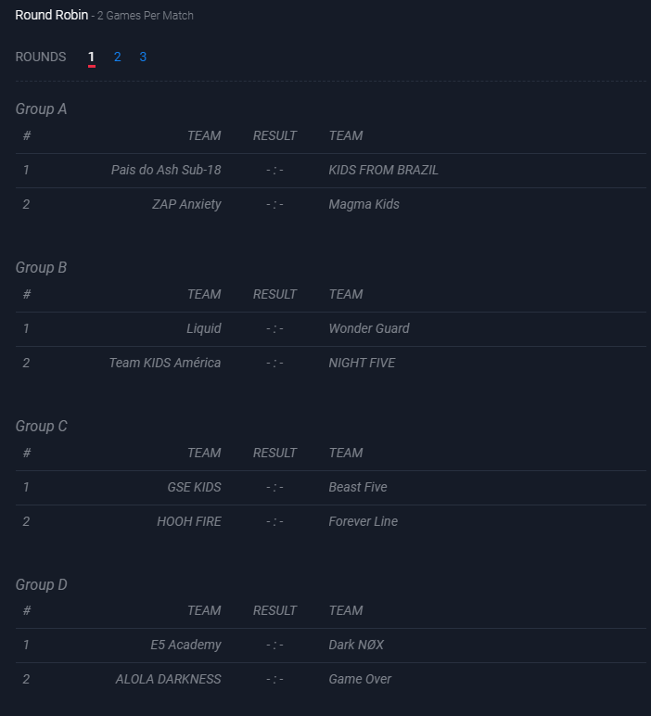The width and height of the screenshot is (651, 716).
Task: Click GSE KIDS team name
Action: [x=194, y=487]
